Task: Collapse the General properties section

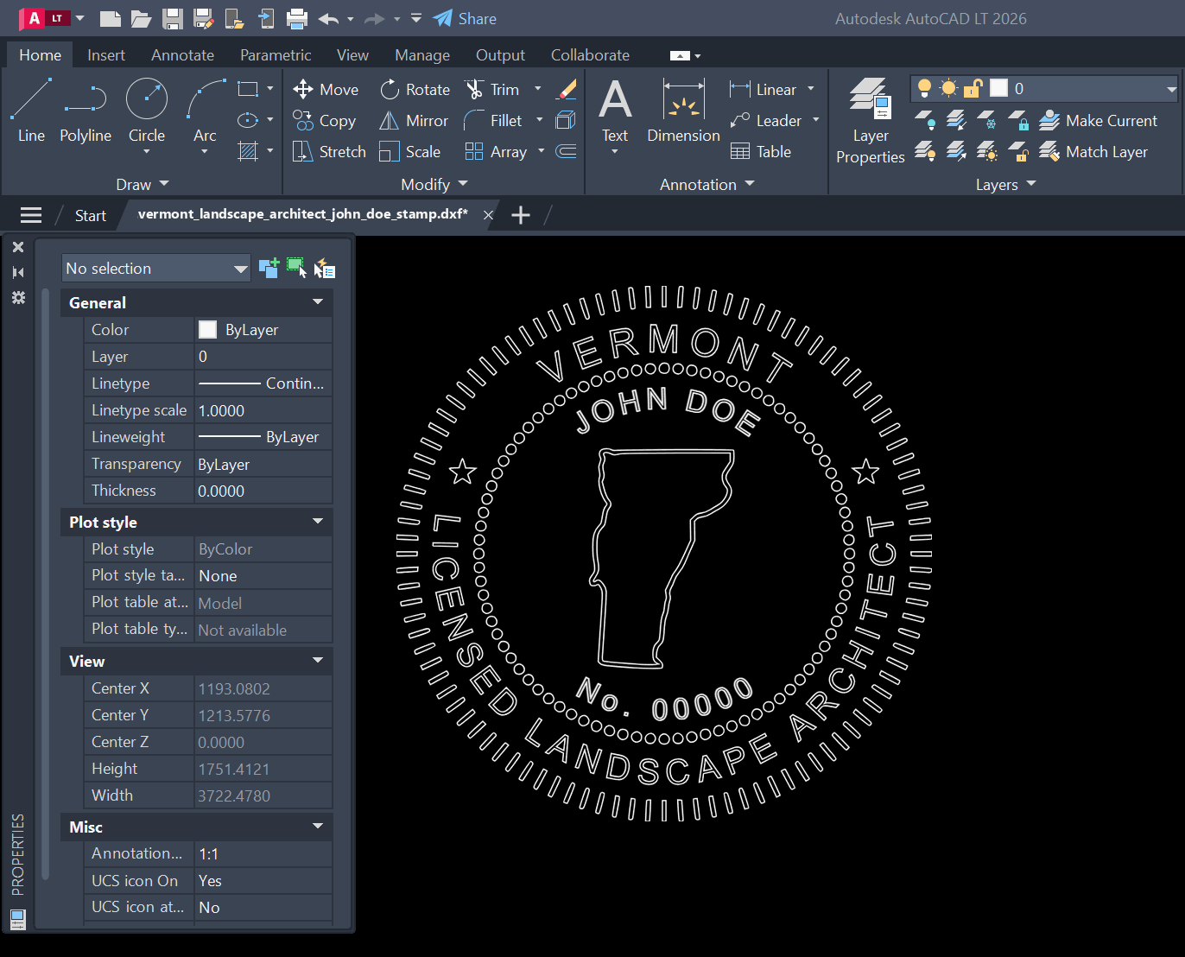Action: coord(318,301)
